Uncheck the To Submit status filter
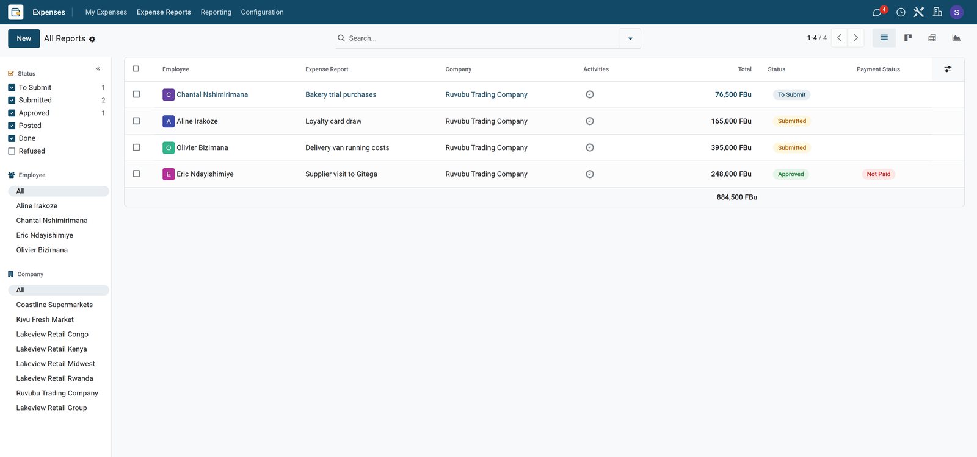This screenshot has height=457, width=977. 12,88
